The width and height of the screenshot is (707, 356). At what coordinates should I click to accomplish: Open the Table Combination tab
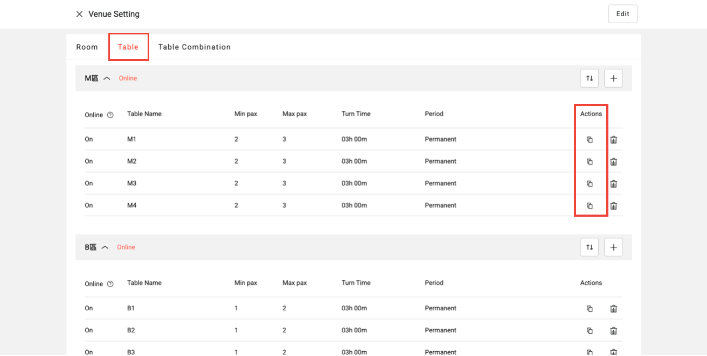tap(194, 47)
